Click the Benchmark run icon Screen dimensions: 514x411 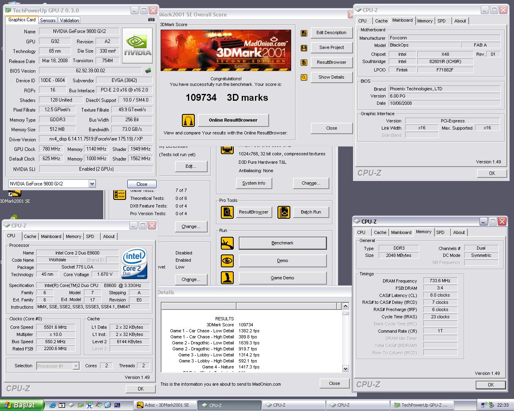click(227, 243)
